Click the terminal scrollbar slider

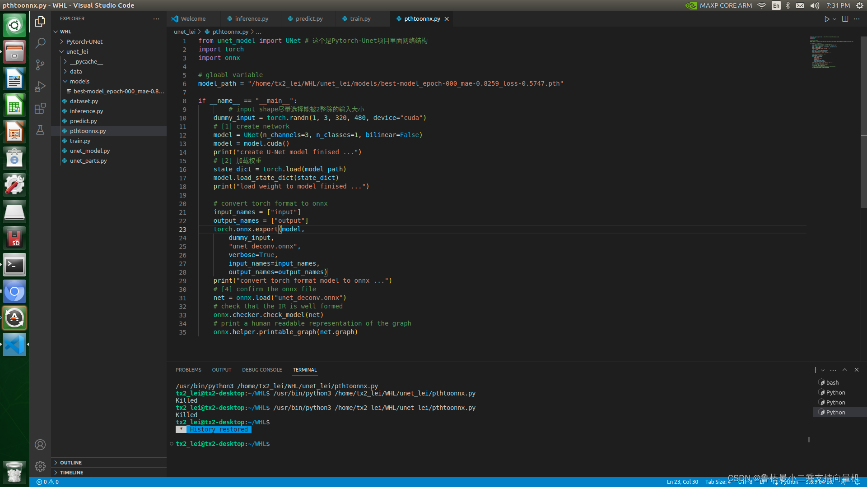(x=809, y=439)
